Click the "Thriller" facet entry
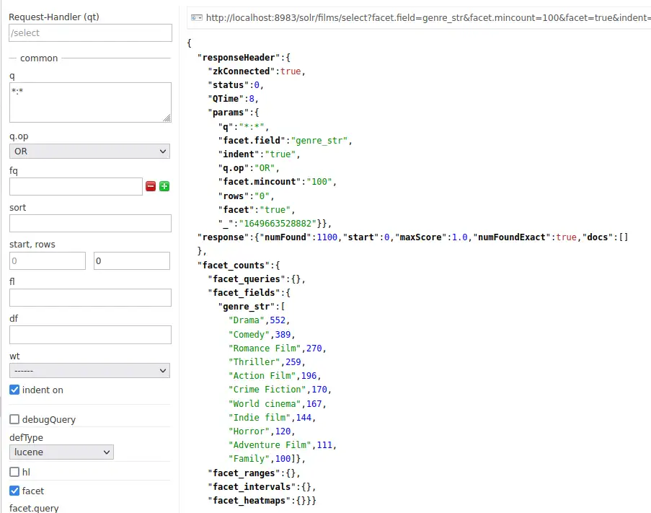651x513 pixels. [x=267, y=361]
